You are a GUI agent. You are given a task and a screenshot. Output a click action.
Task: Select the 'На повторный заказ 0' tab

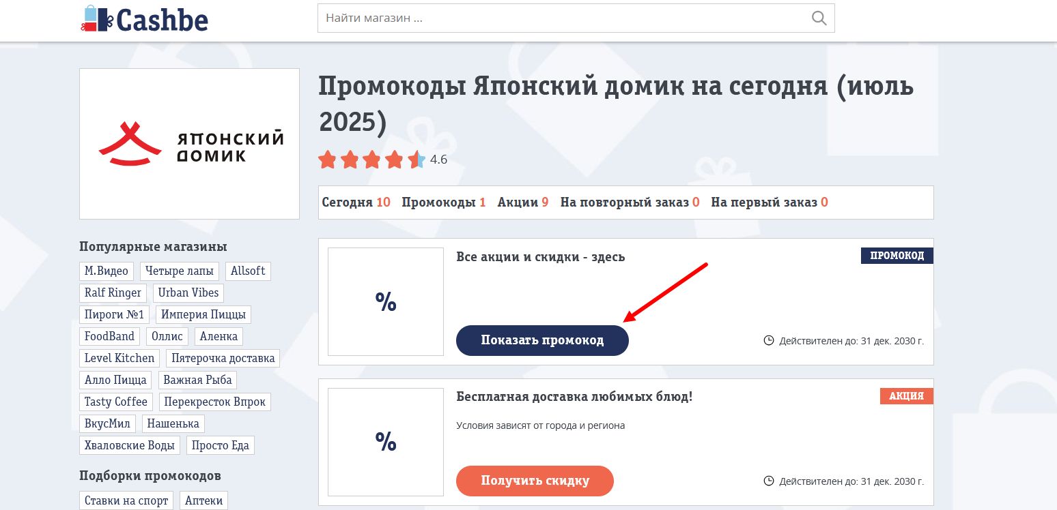click(630, 202)
